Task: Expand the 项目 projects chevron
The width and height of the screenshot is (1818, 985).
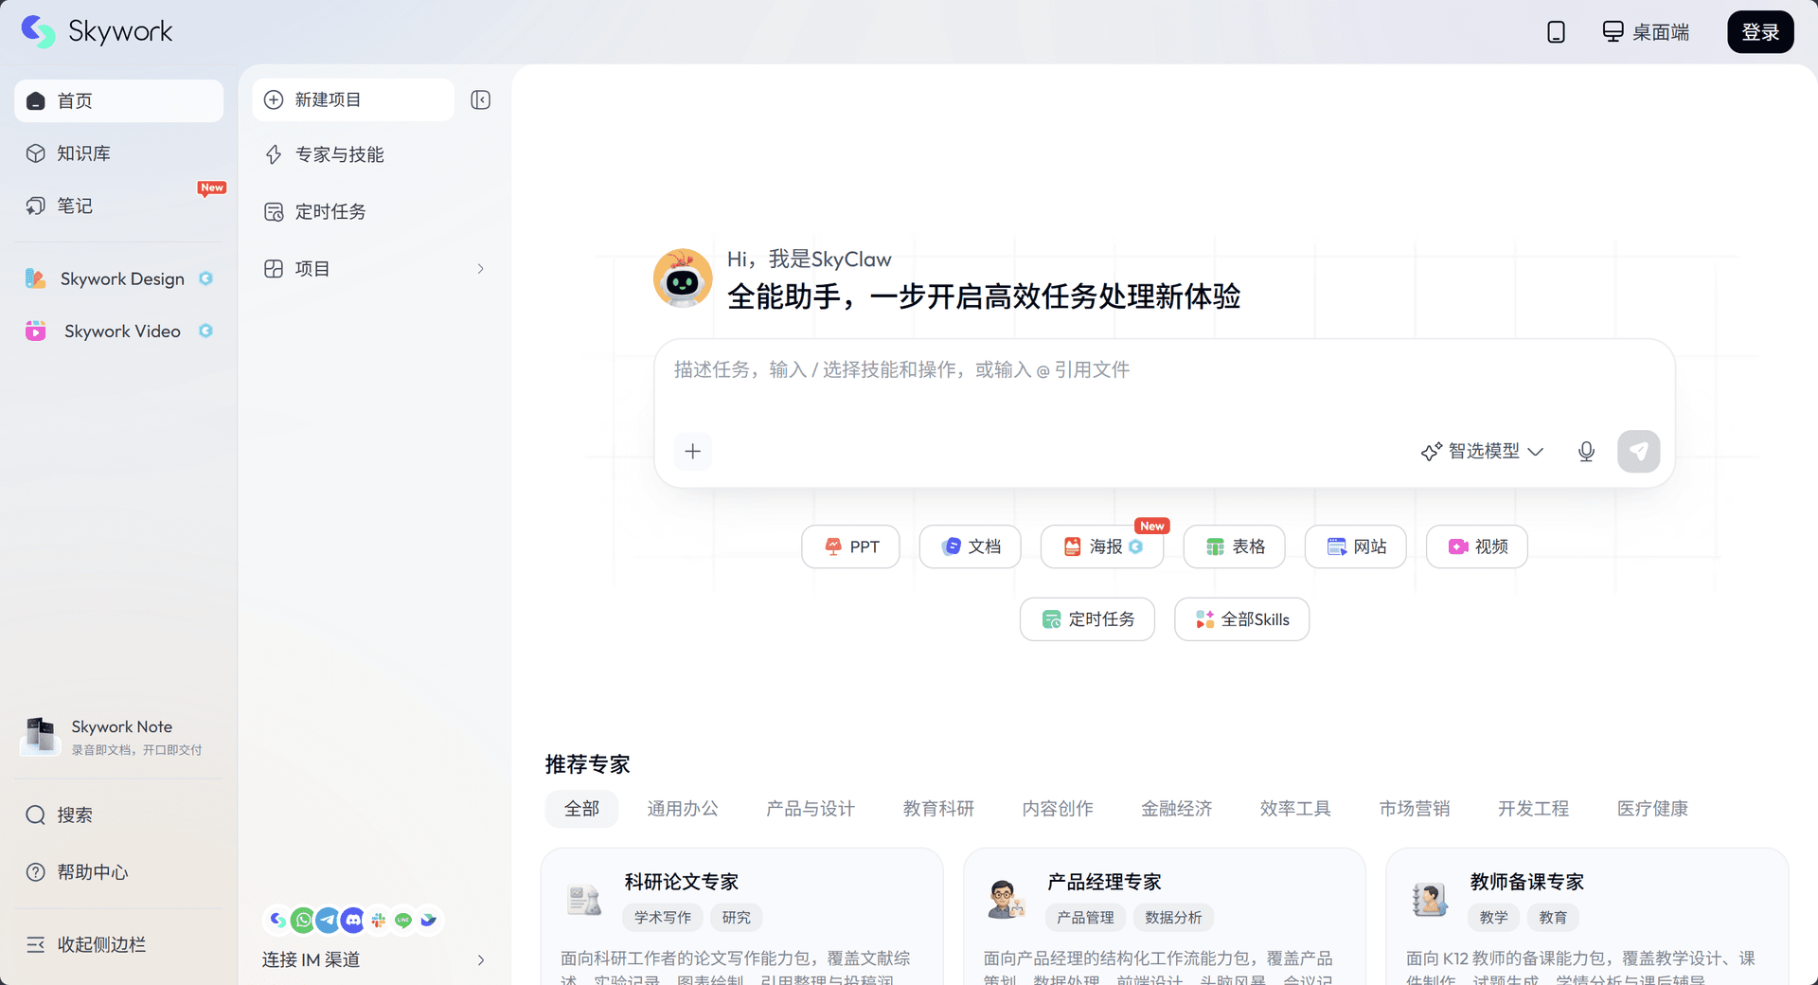Action: pos(481,269)
